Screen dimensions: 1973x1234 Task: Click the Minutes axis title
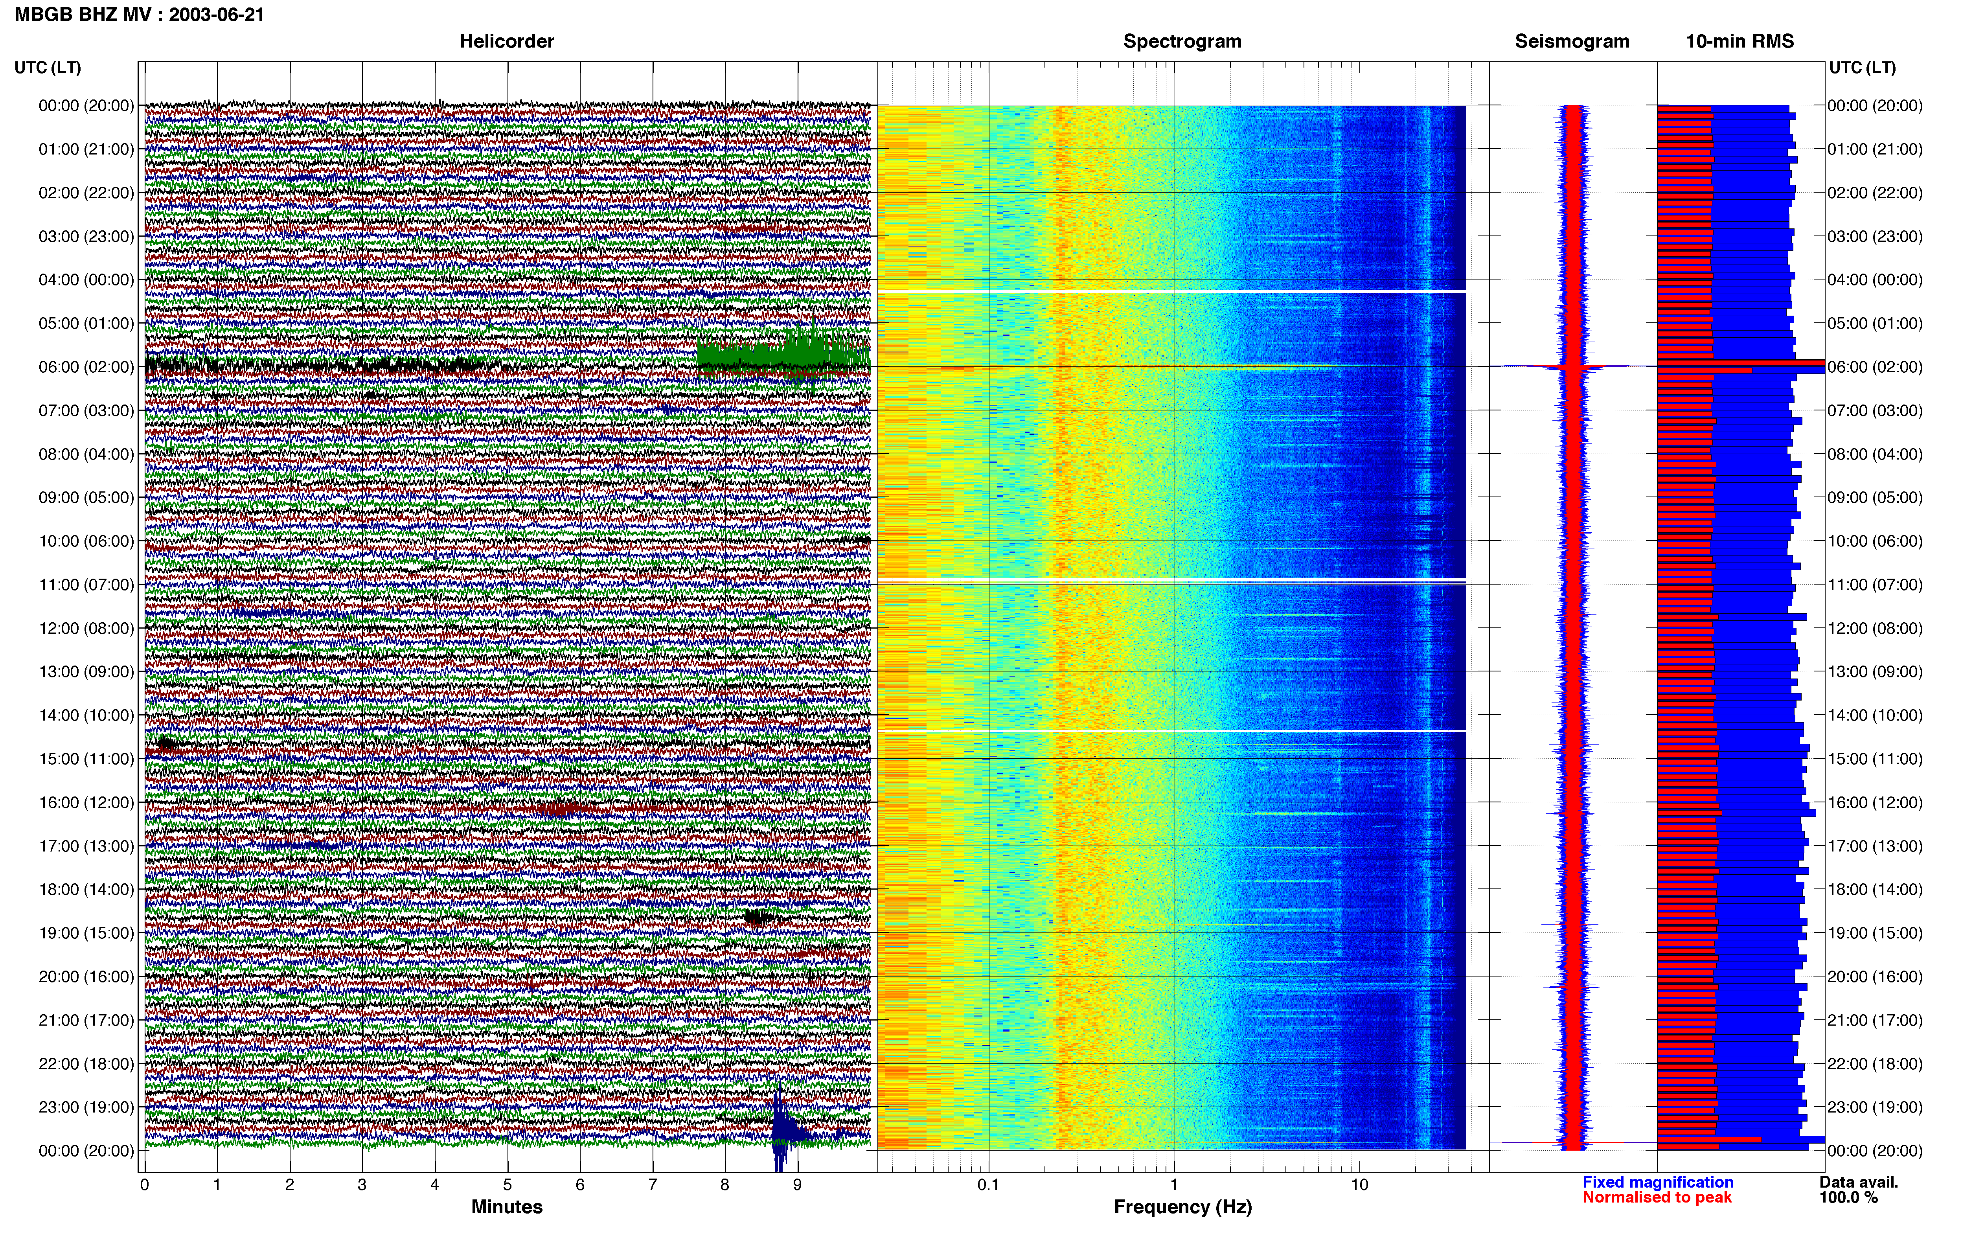(x=507, y=1207)
